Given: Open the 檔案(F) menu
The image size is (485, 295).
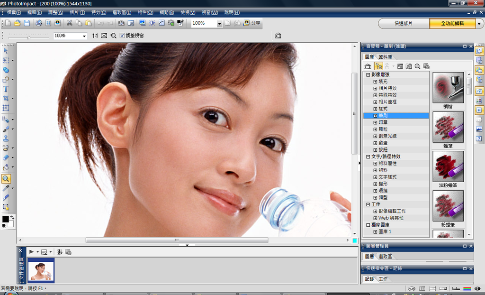Looking at the screenshot, I should 14,12.
